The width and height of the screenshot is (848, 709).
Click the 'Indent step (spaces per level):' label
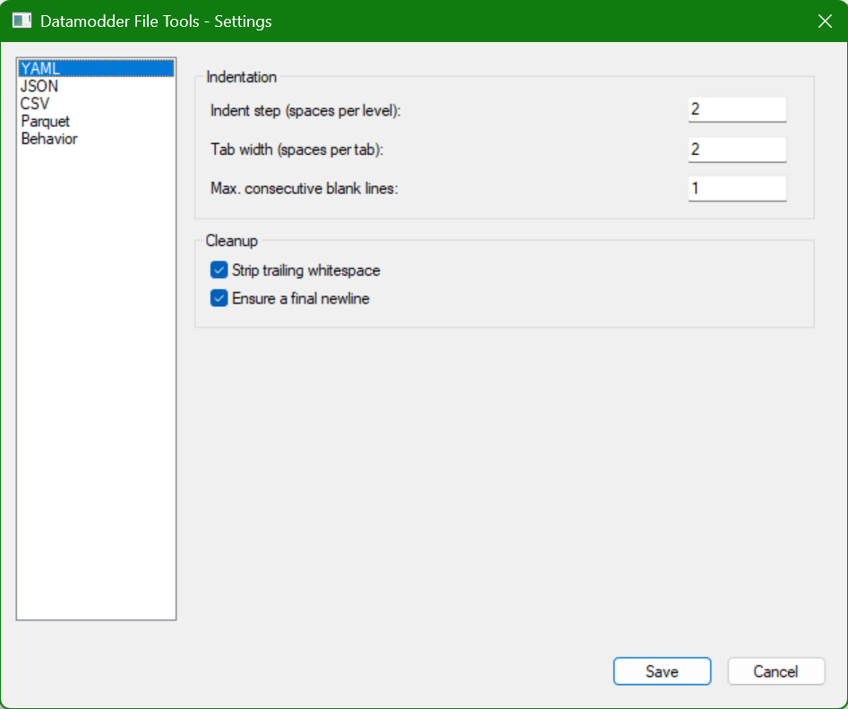[305, 111]
